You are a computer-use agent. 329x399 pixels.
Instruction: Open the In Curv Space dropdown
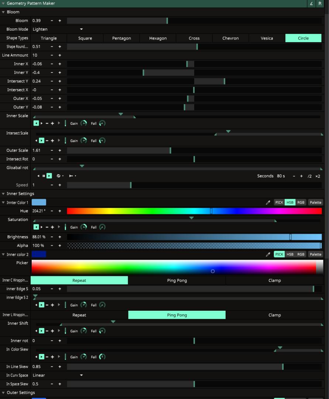coord(57,375)
